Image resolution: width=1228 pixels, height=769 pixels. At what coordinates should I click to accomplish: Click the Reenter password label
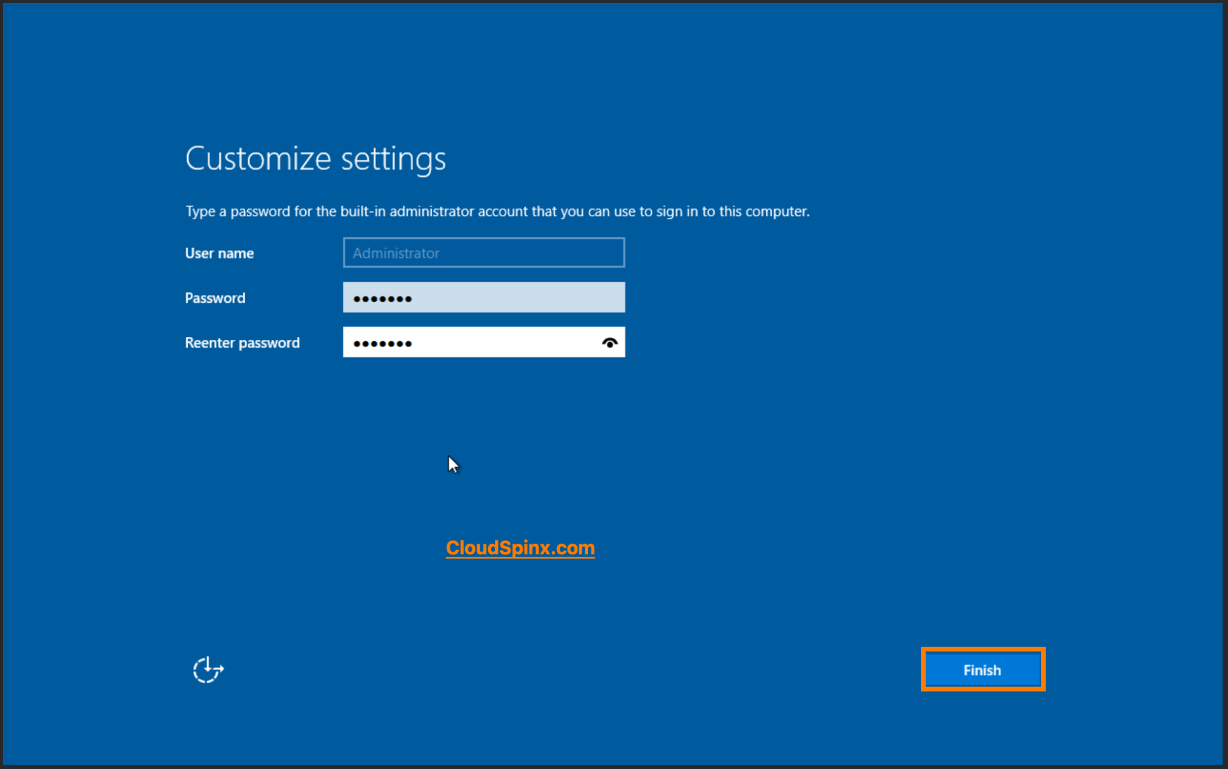coord(242,342)
